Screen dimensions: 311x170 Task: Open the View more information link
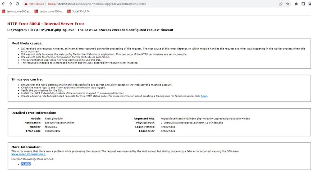pyautogui.click(x=28, y=154)
